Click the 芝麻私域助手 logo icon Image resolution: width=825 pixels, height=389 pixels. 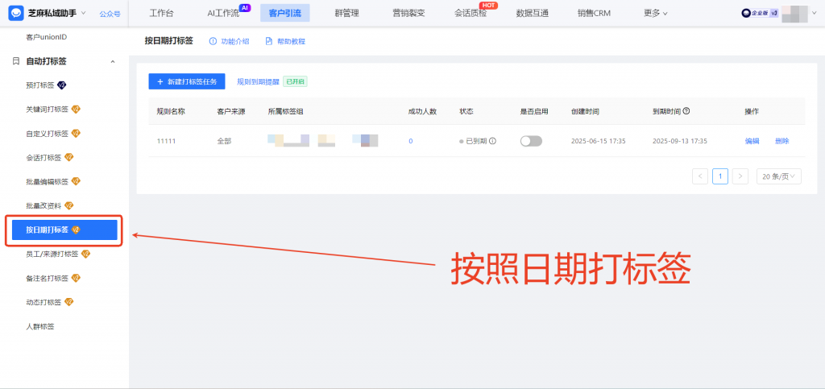point(15,13)
